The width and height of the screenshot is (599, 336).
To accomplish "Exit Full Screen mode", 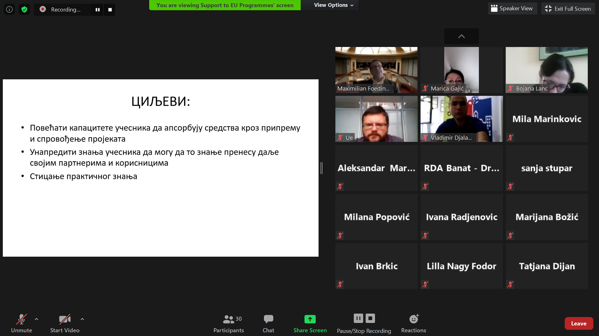I will point(568,8).
